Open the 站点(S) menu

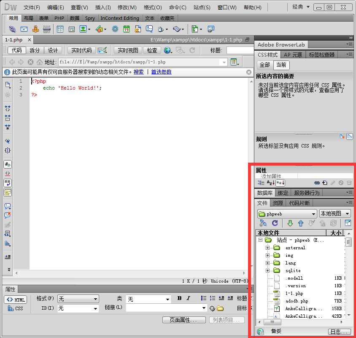click(202, 8)
